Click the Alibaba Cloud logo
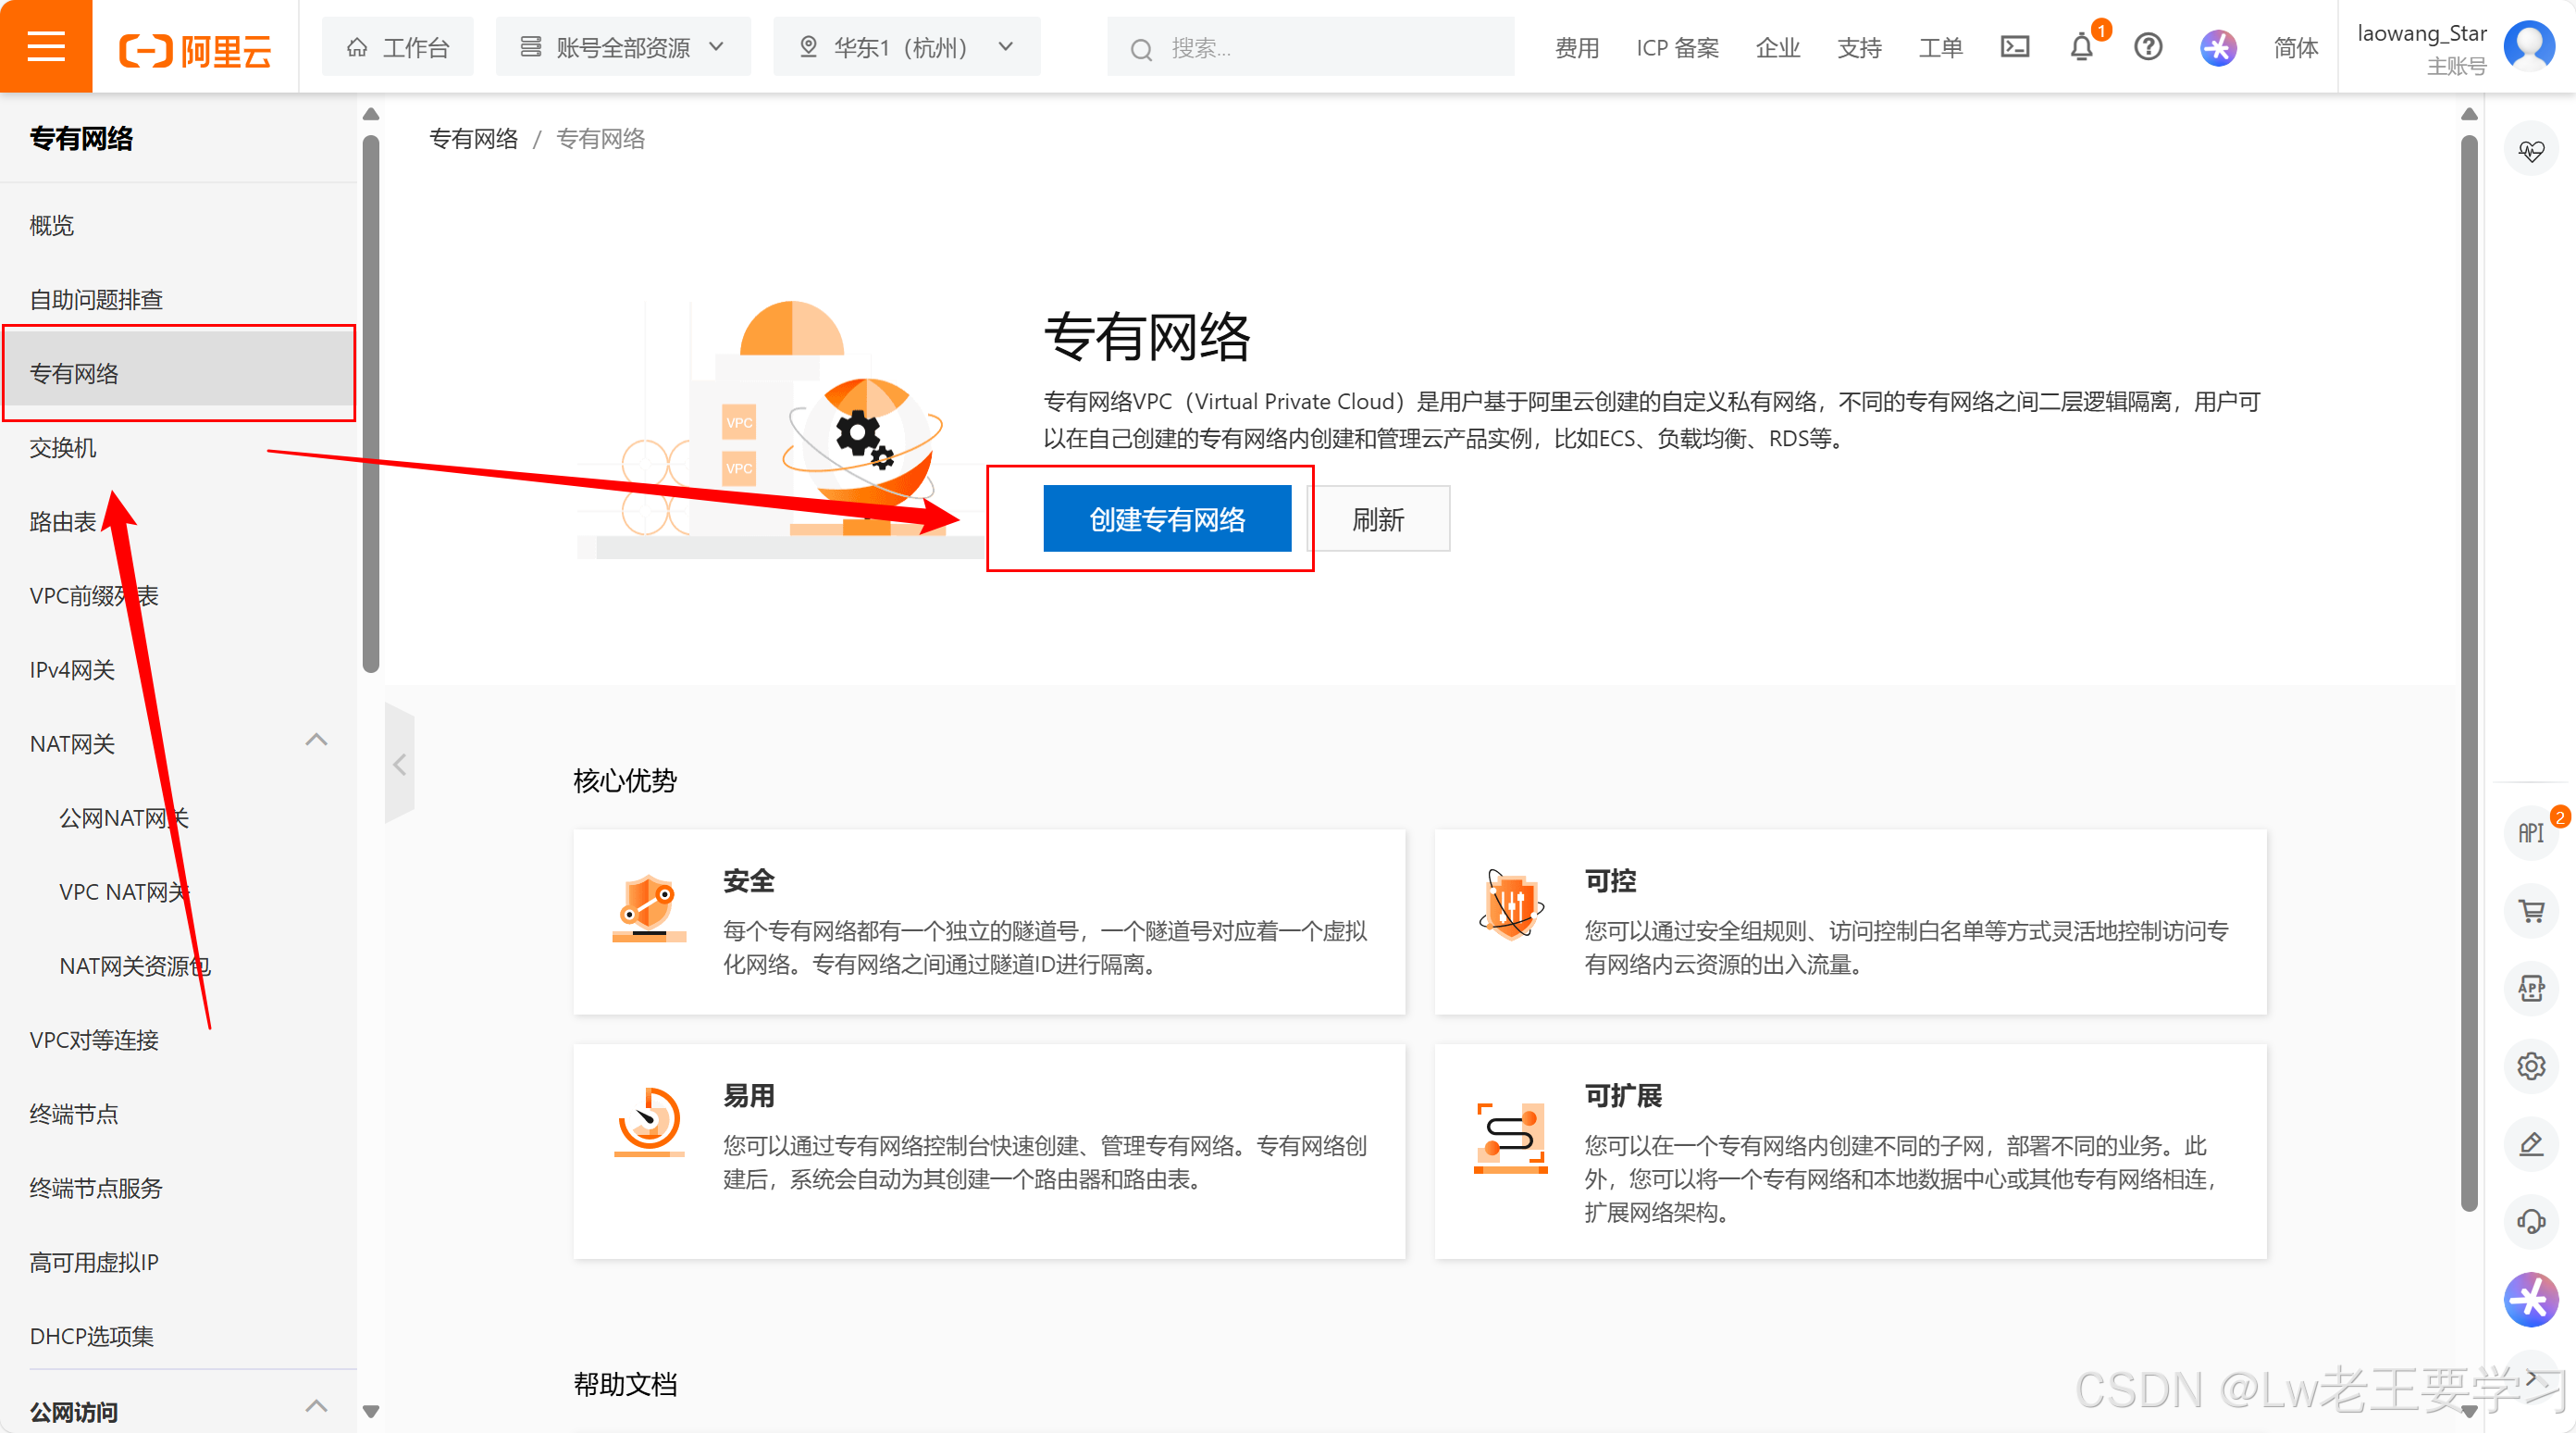 tap(195, 48)
